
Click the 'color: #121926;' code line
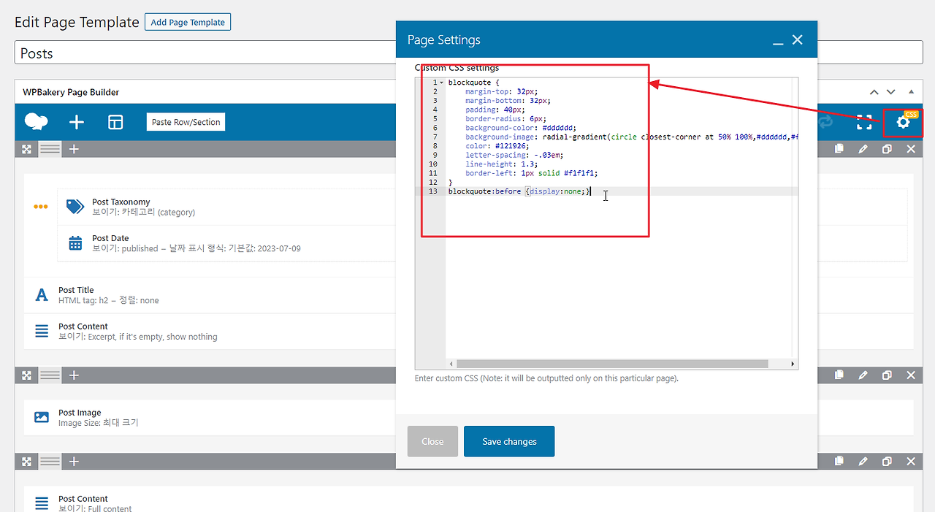[497, 146]
